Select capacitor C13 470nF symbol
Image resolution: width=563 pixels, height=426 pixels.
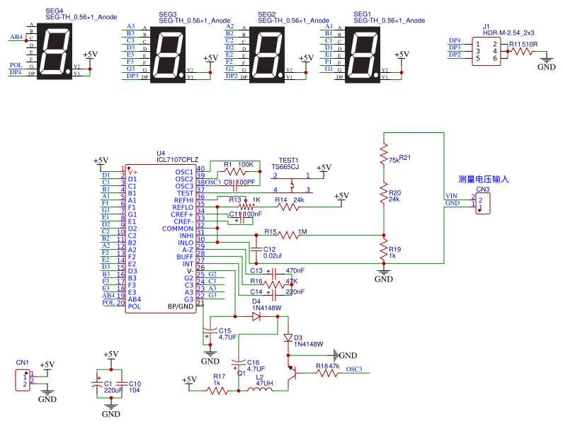tap(273, 274)
